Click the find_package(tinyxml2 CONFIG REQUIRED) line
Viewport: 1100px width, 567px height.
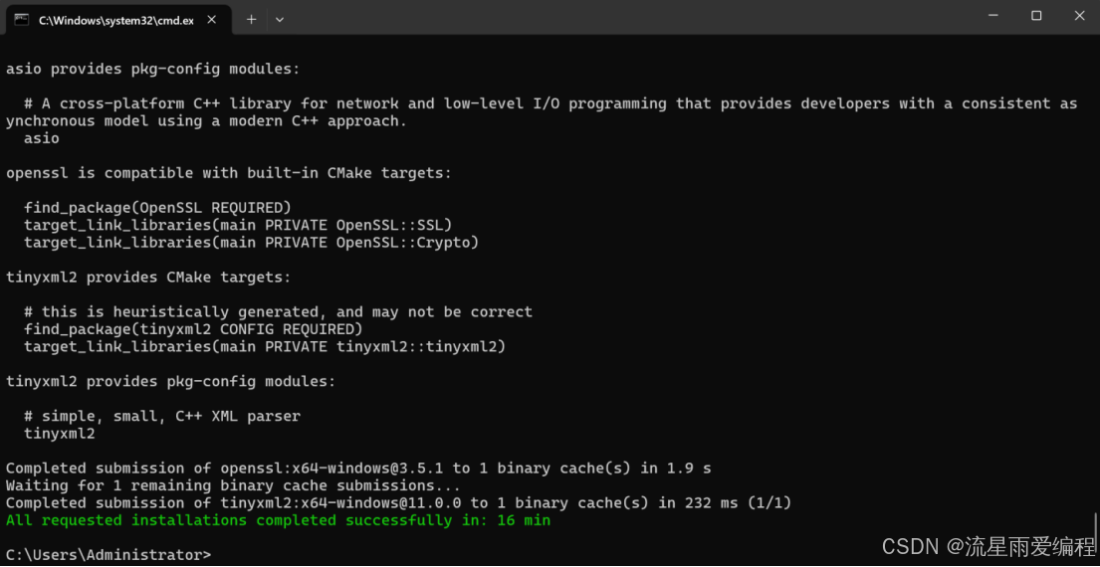193,329
